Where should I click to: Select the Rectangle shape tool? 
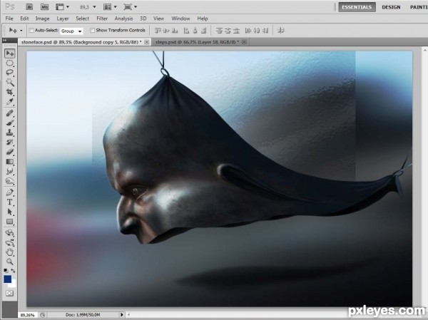pyautogui.click(x=10, y=222)
